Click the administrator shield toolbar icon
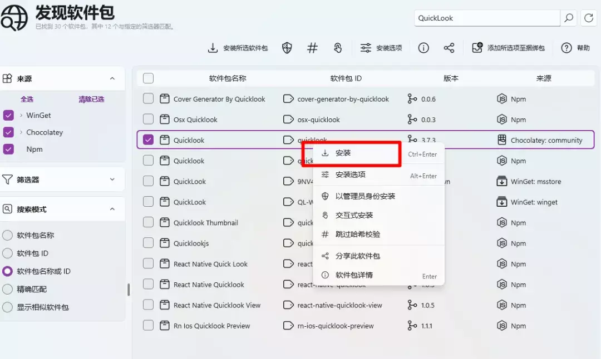The height and width of the screenshot is (359, 601). coord(287,48)
